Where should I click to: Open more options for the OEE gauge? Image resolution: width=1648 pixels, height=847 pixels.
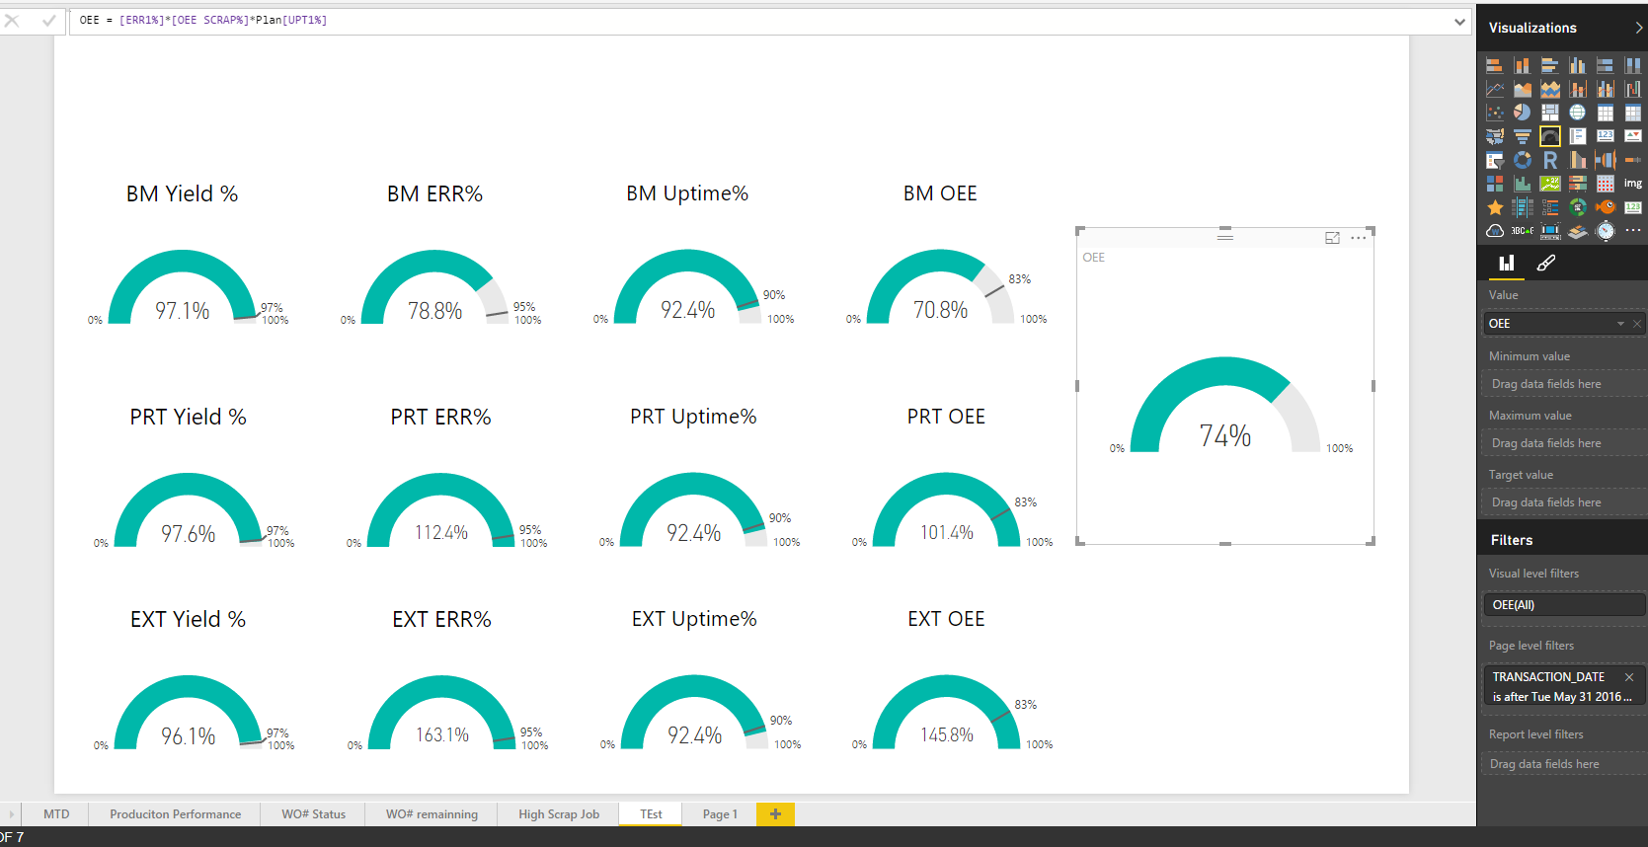point(1359,238)
